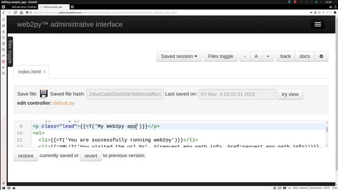Click the <ol> tag on line 10

coord(39,133)
